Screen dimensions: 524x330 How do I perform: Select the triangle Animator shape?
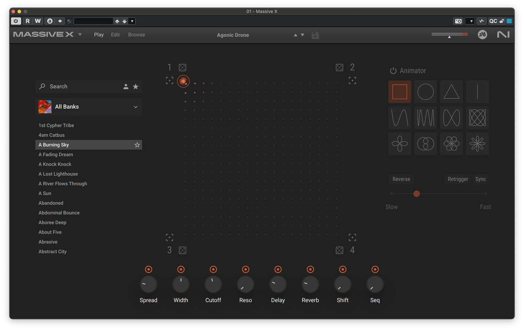tap(451, 92)
